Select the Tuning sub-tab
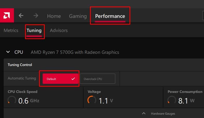204x118 pixels. (x=34, y=31)
